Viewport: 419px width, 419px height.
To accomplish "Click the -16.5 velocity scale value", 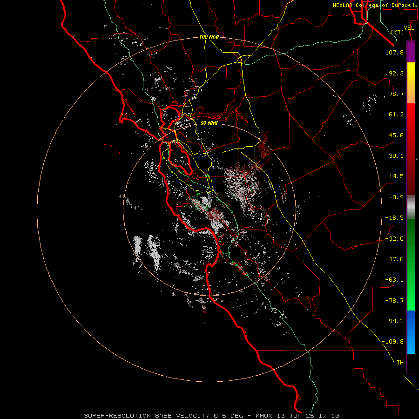I will 394,218.
